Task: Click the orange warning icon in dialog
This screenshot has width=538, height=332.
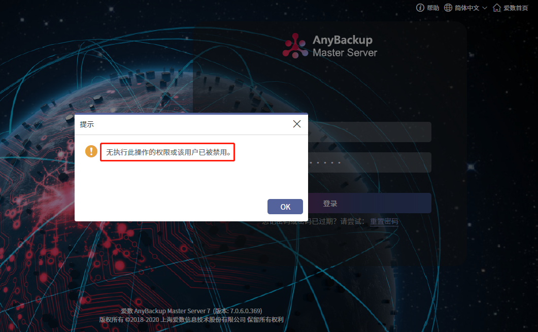Action: tap(91, 151)
